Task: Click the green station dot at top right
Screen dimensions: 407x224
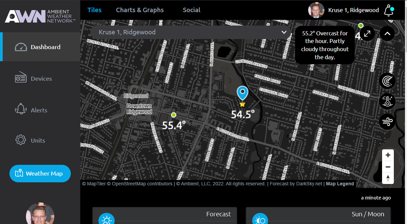Action: [x=361, y=26]
